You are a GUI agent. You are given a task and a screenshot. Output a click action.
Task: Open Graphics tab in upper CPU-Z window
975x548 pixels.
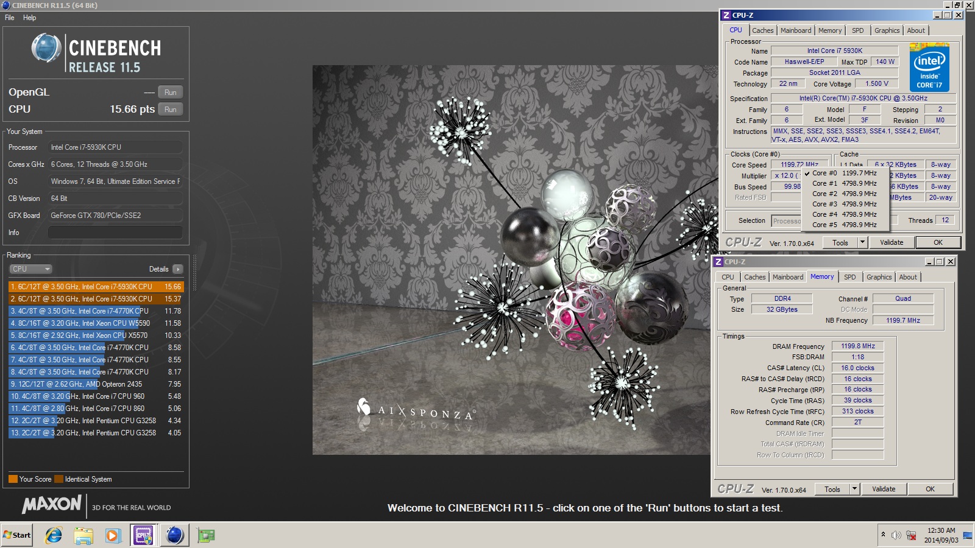pos(887,30)
